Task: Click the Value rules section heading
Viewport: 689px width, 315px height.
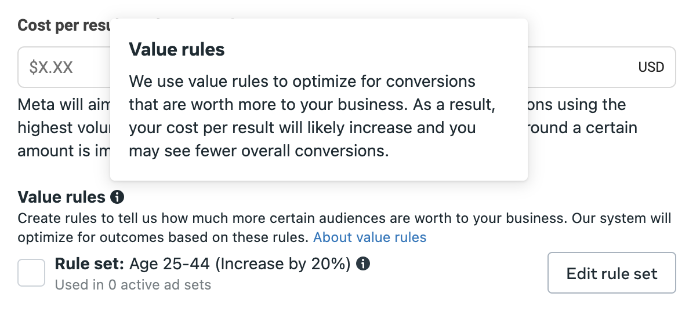Action: click(61, 197)
